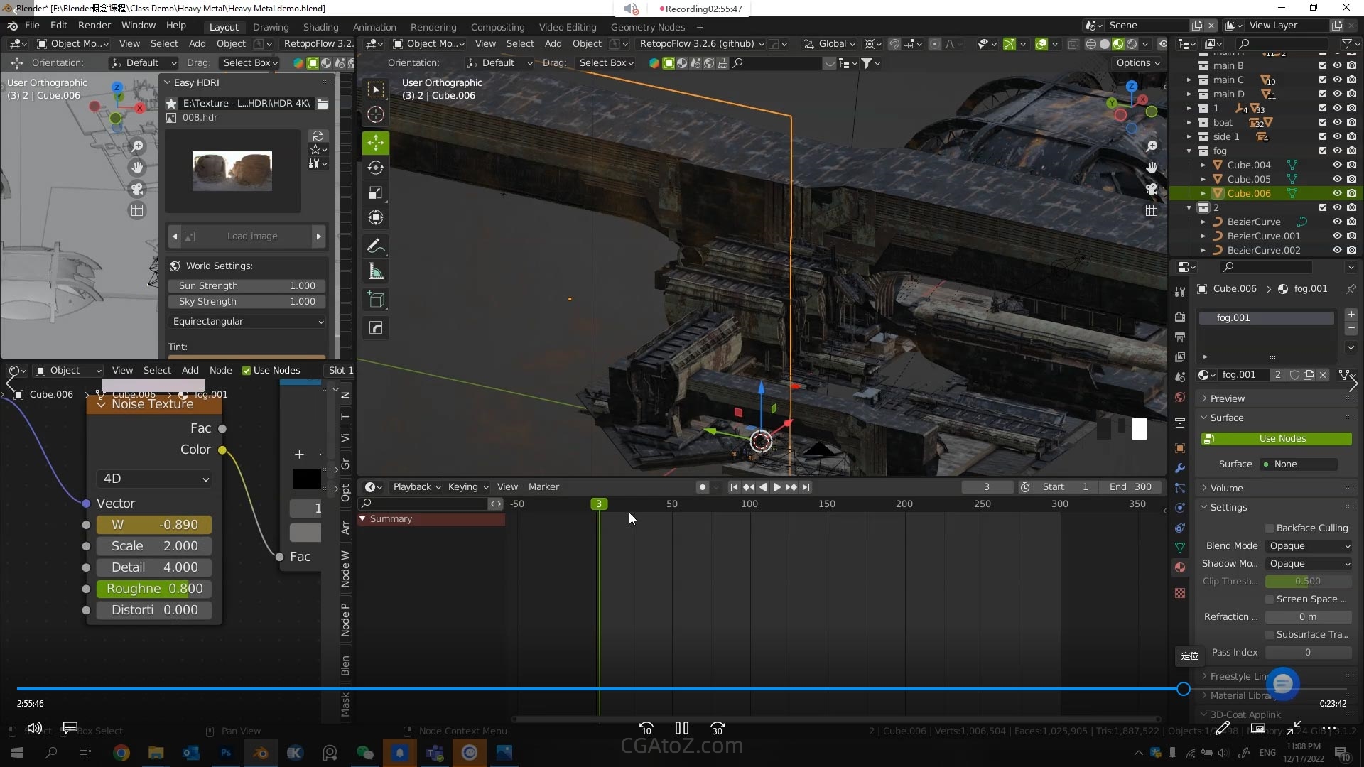Image resolution: width=1364 pixels, height=767 pixels.
Task: Open the Blend Mode dropdown
Action: tap(1309, 545)
